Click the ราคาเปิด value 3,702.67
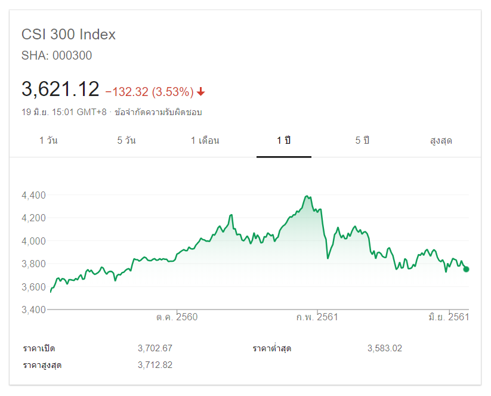 155,348
